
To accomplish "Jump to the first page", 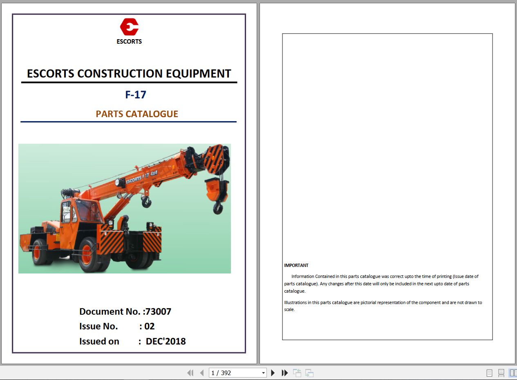I will [x=190, y=373].
